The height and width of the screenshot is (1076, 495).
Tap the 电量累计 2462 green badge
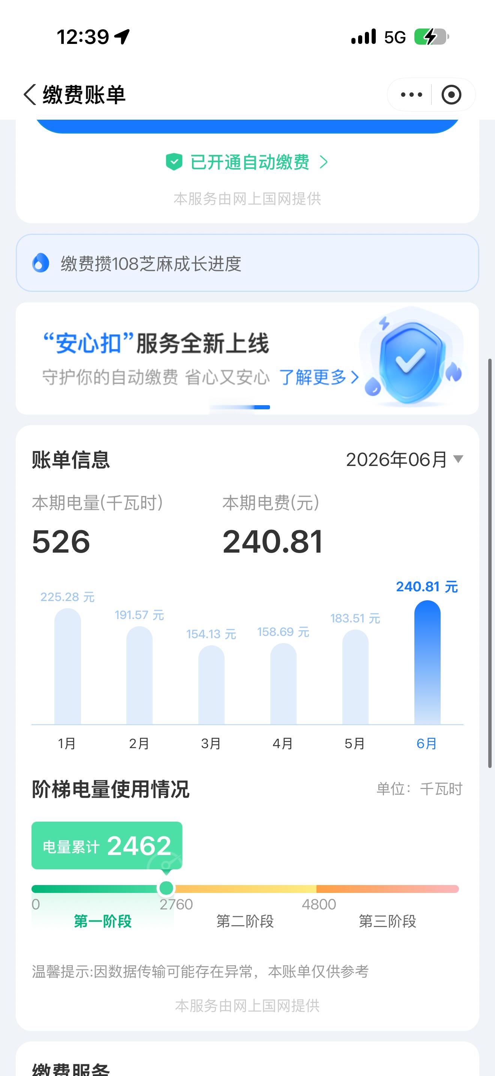point(107,845)
